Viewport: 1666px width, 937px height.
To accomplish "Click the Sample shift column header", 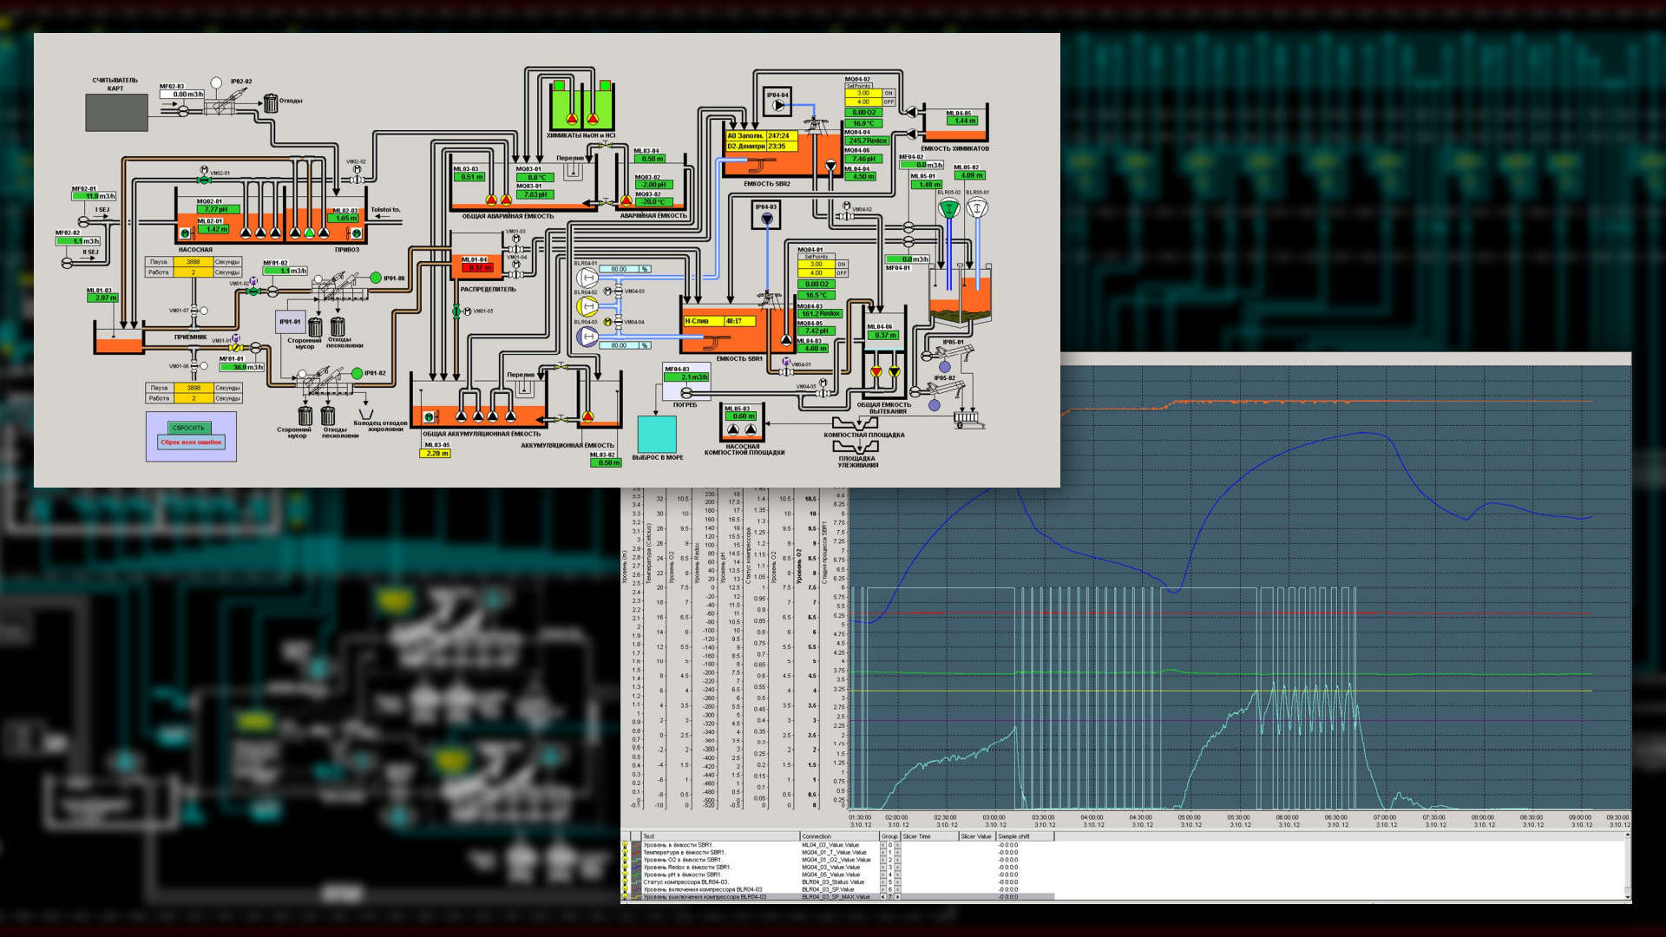I will pos(1025,836).
